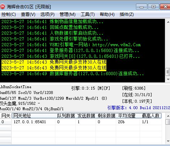Click log line 游戏网关[0](127.0.0.1:65401)已打开

pos(71,56)
